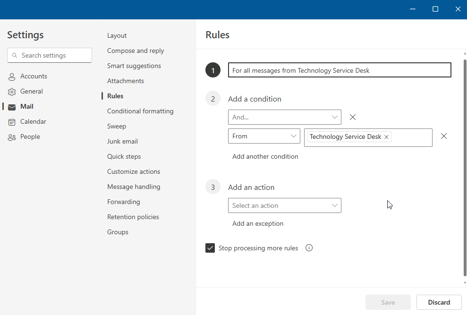Viewport: 467px width, 315px height.
Task: Open the Forwarding settings page
Action: tap(123, 202)
